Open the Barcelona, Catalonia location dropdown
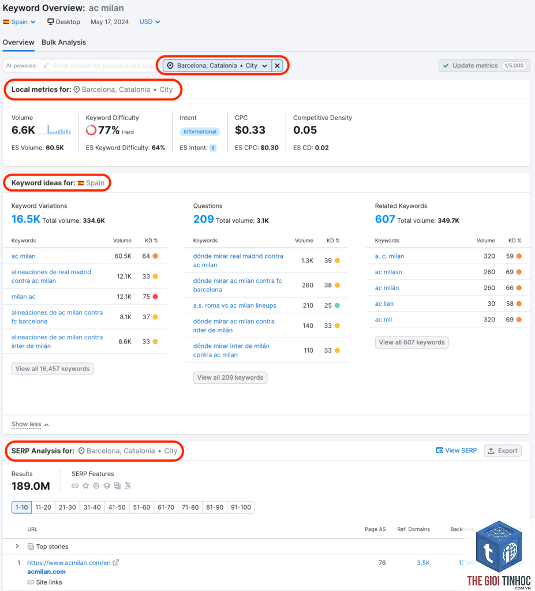The width and height of the screenshot is (535, 591). tap(217, 66)
